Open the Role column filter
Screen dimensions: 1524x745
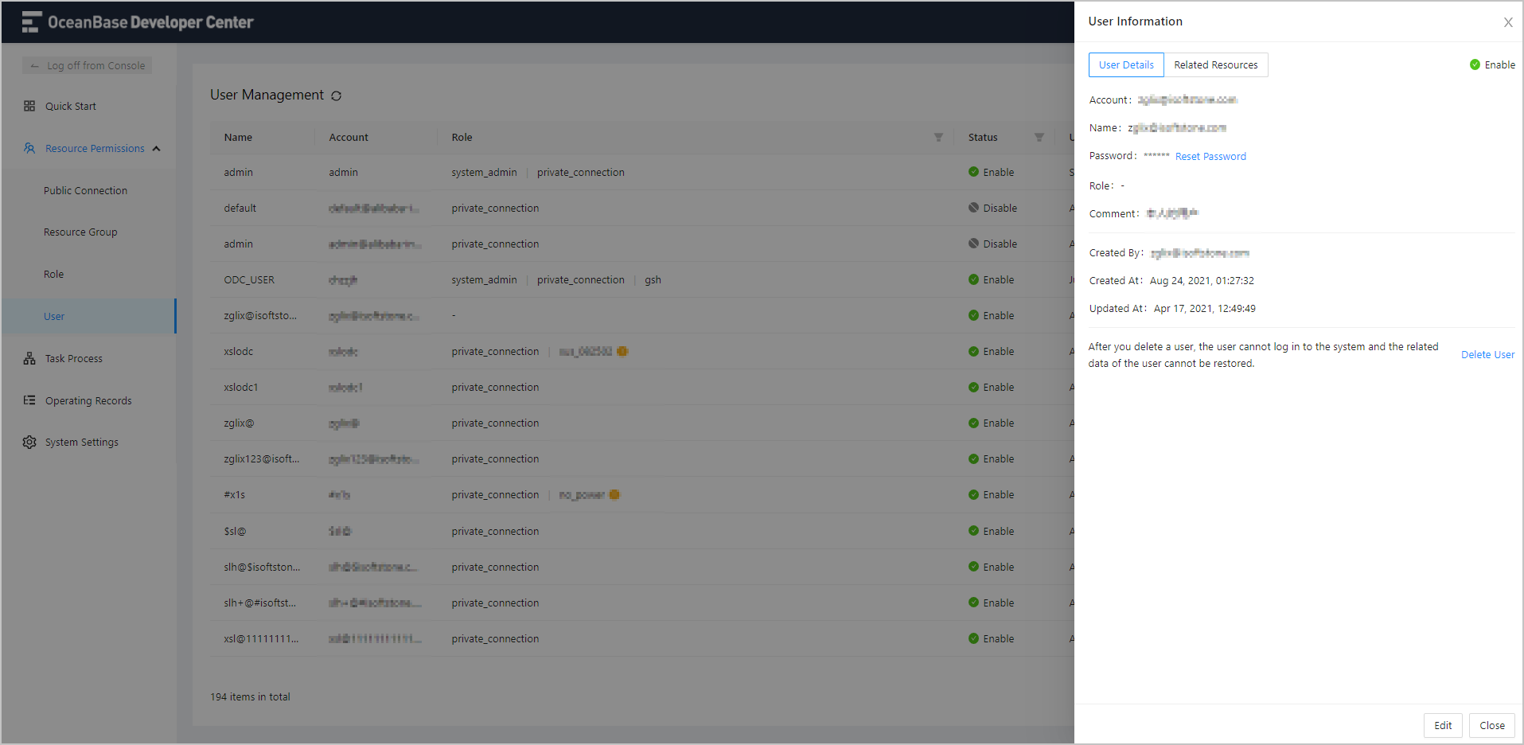938,137
